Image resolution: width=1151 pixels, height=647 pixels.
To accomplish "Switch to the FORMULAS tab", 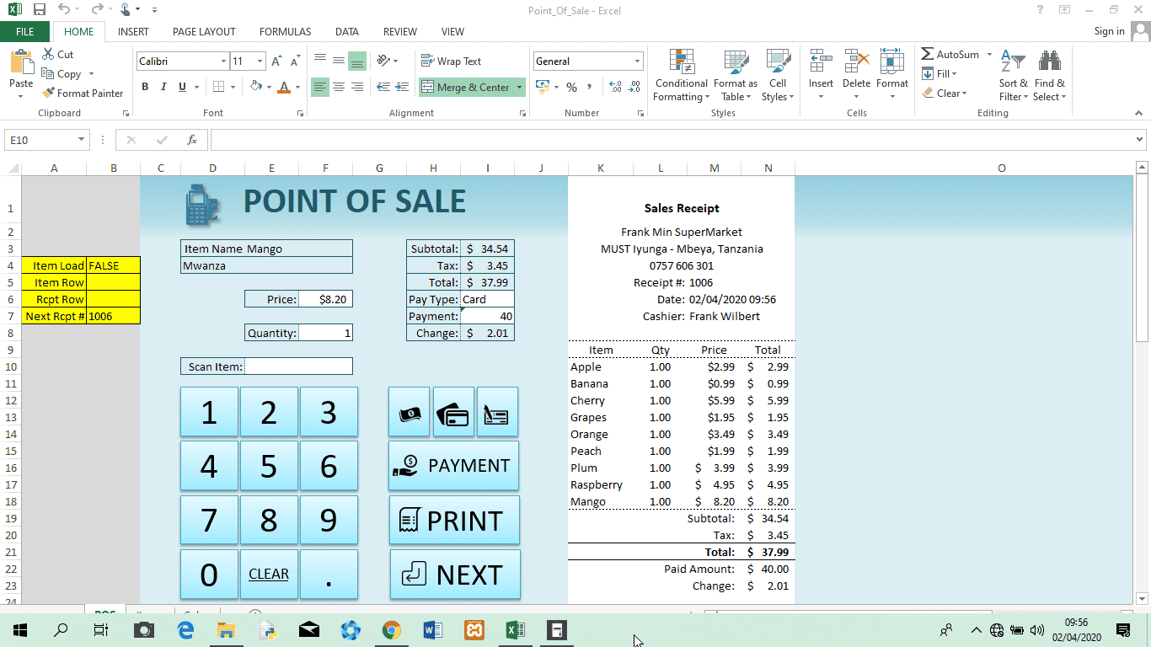I will coord(285,31).
